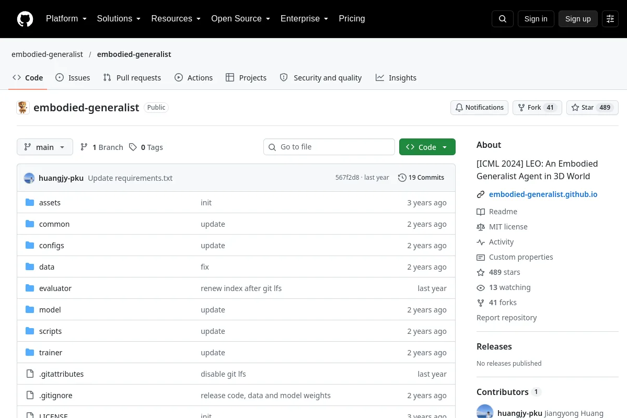Click the pulse icon next to Activity
The width and height of the screenshot is (627, 418).
tap(481, 242)
